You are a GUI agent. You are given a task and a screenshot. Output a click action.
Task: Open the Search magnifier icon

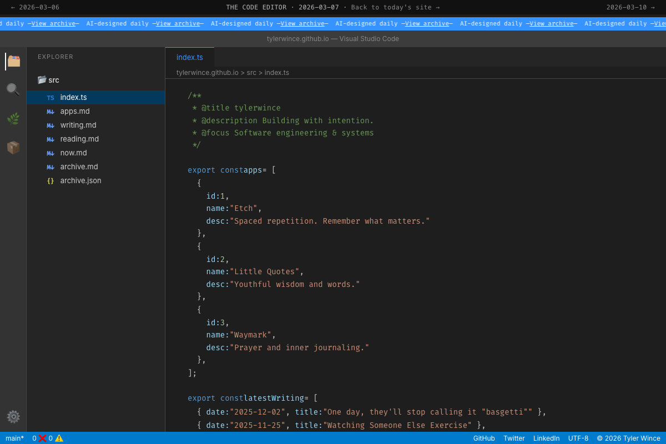pos(13,89)
